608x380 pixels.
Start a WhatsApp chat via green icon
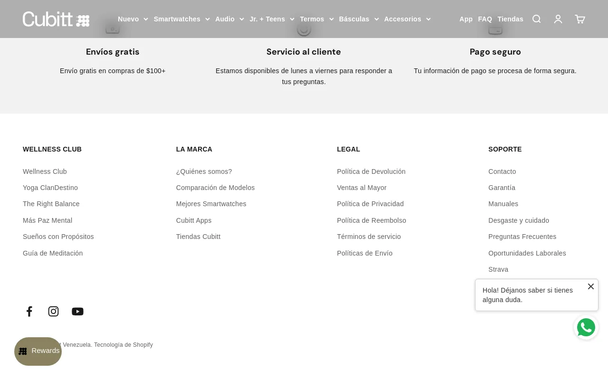pyautogui.click(x=586, y=327)
